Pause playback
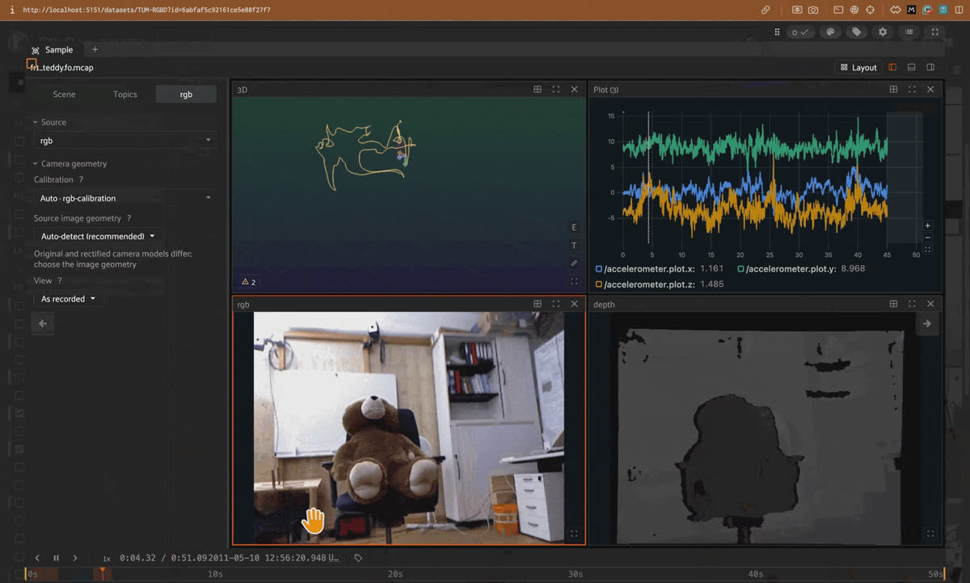Image resolution: width=970 pixels, height=583 pixels. point(56,558)
